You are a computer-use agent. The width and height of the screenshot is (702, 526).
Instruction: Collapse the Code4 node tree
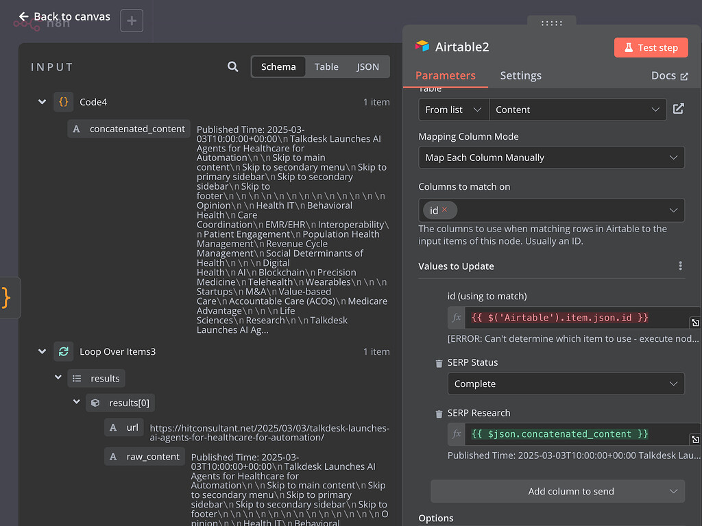tap(43, 102)
